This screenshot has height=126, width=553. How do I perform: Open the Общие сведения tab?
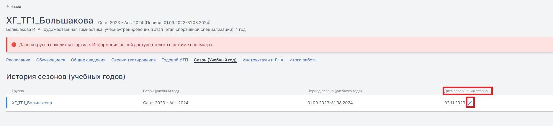pos(88,60)
